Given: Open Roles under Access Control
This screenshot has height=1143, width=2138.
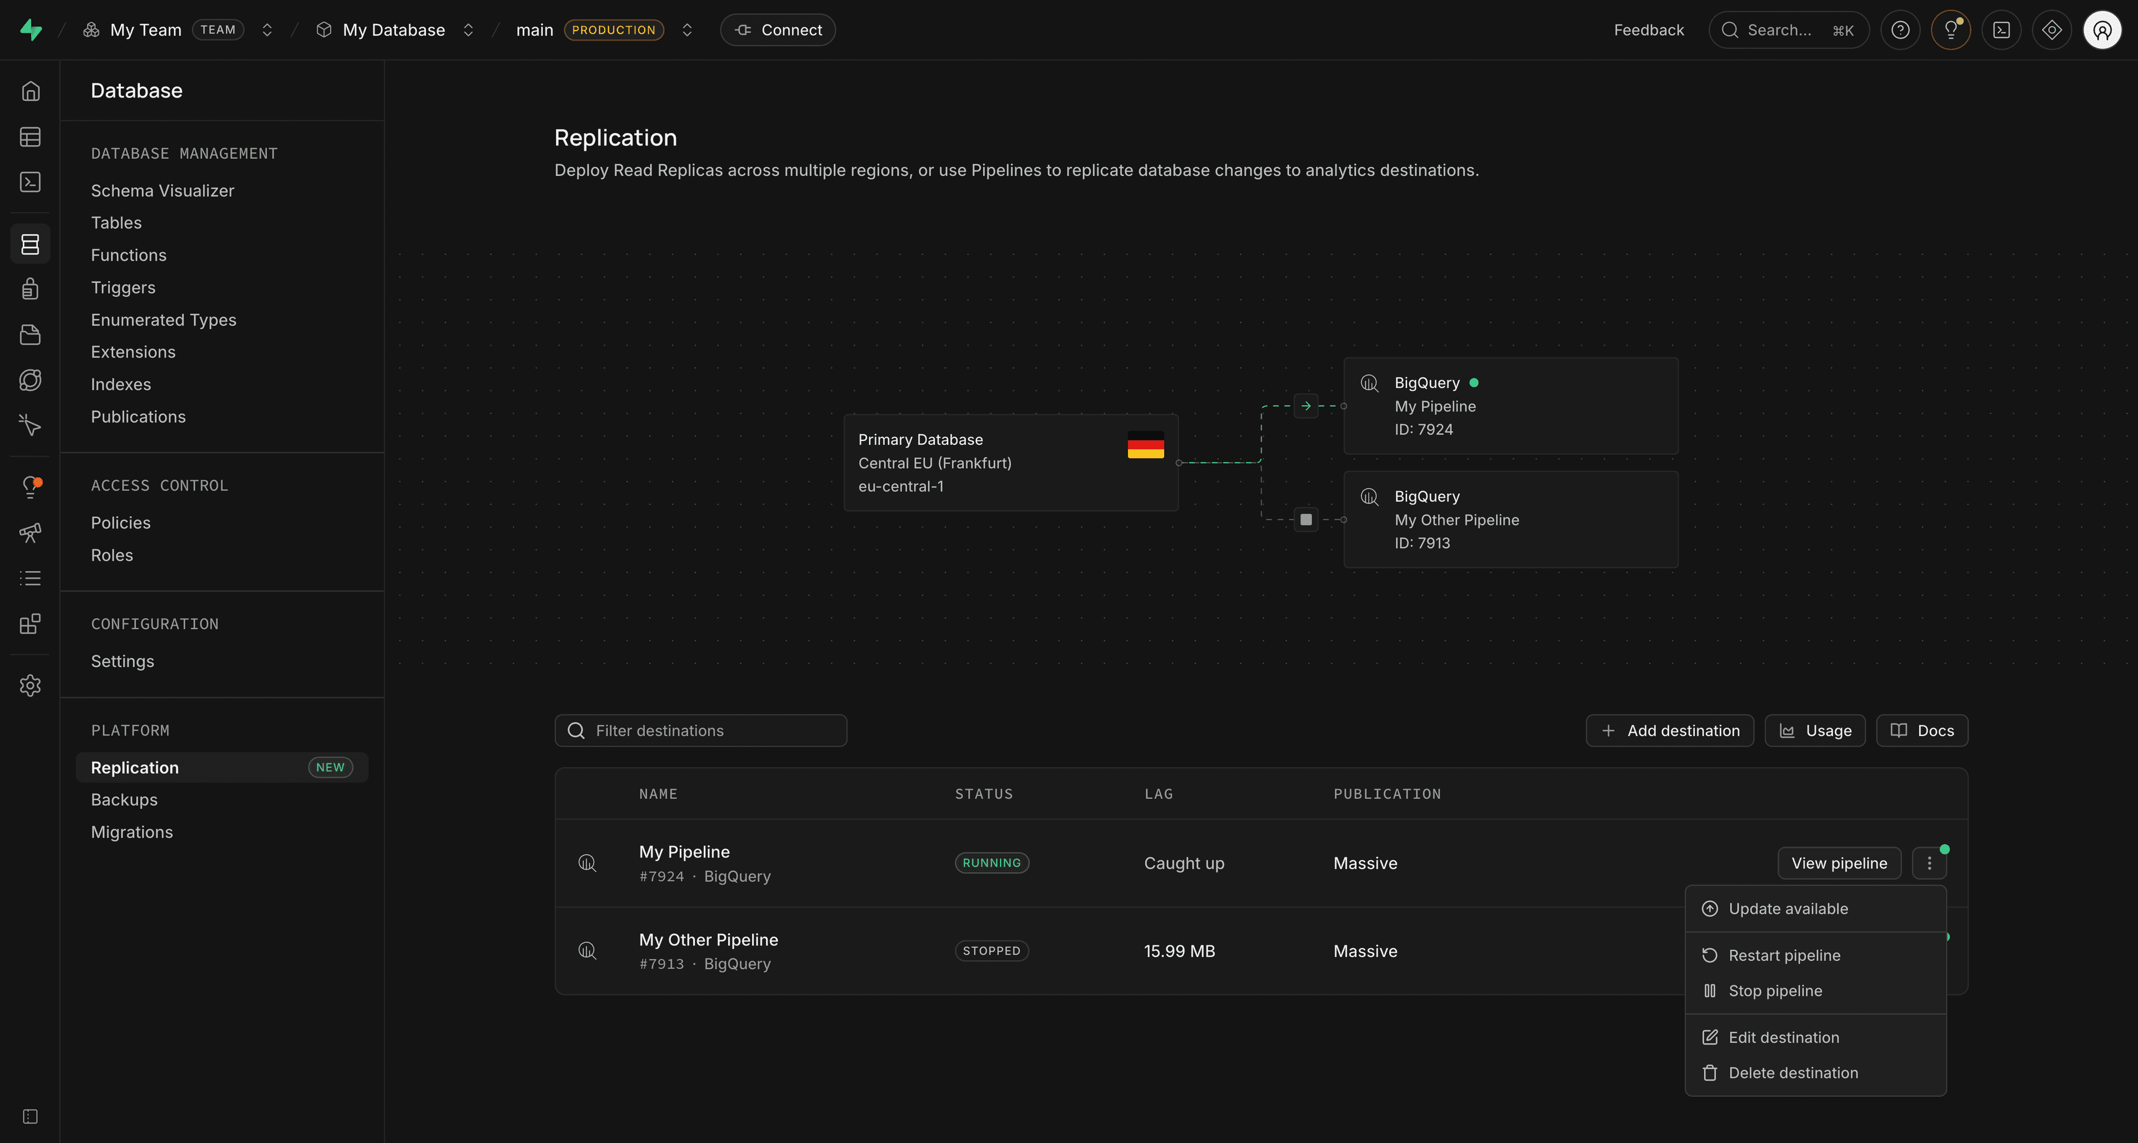Looking at the screenshot, I should pos(112,555).
